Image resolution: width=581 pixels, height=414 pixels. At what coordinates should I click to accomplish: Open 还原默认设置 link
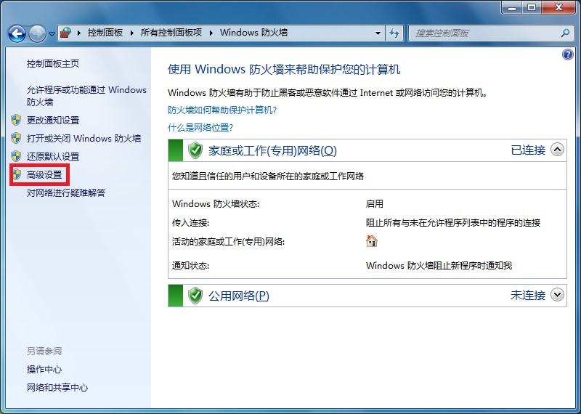(x=53, y=156)
